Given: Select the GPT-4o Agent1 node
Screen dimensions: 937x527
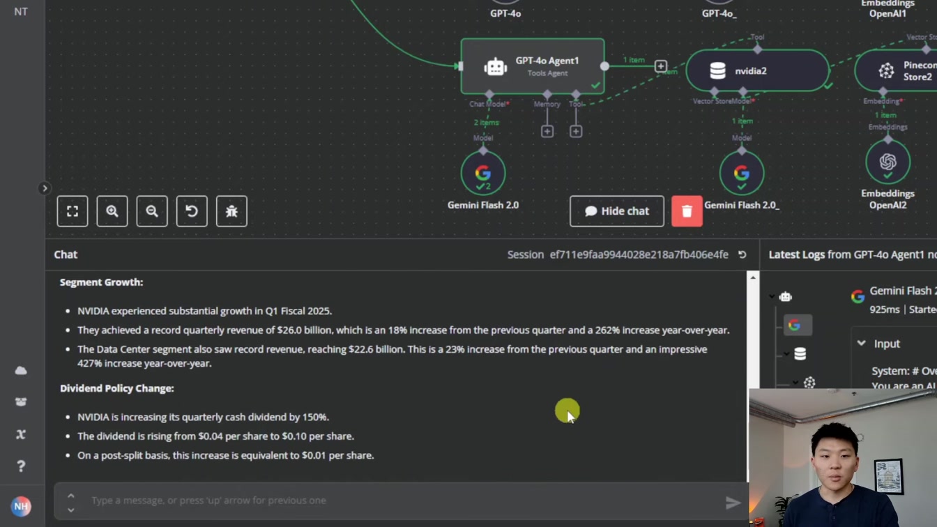Looking at the screenshot, I should click(x=533, y=66).
